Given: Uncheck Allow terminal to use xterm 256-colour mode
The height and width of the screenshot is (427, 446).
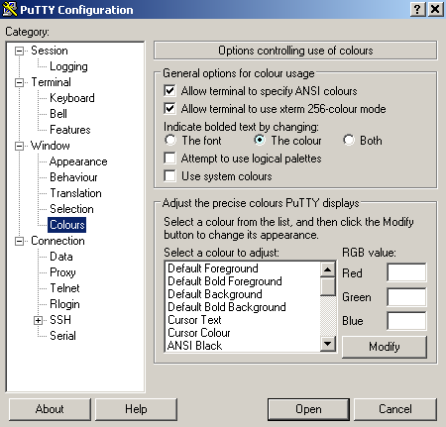Looking at the screenshot, I should pos(169,108).
